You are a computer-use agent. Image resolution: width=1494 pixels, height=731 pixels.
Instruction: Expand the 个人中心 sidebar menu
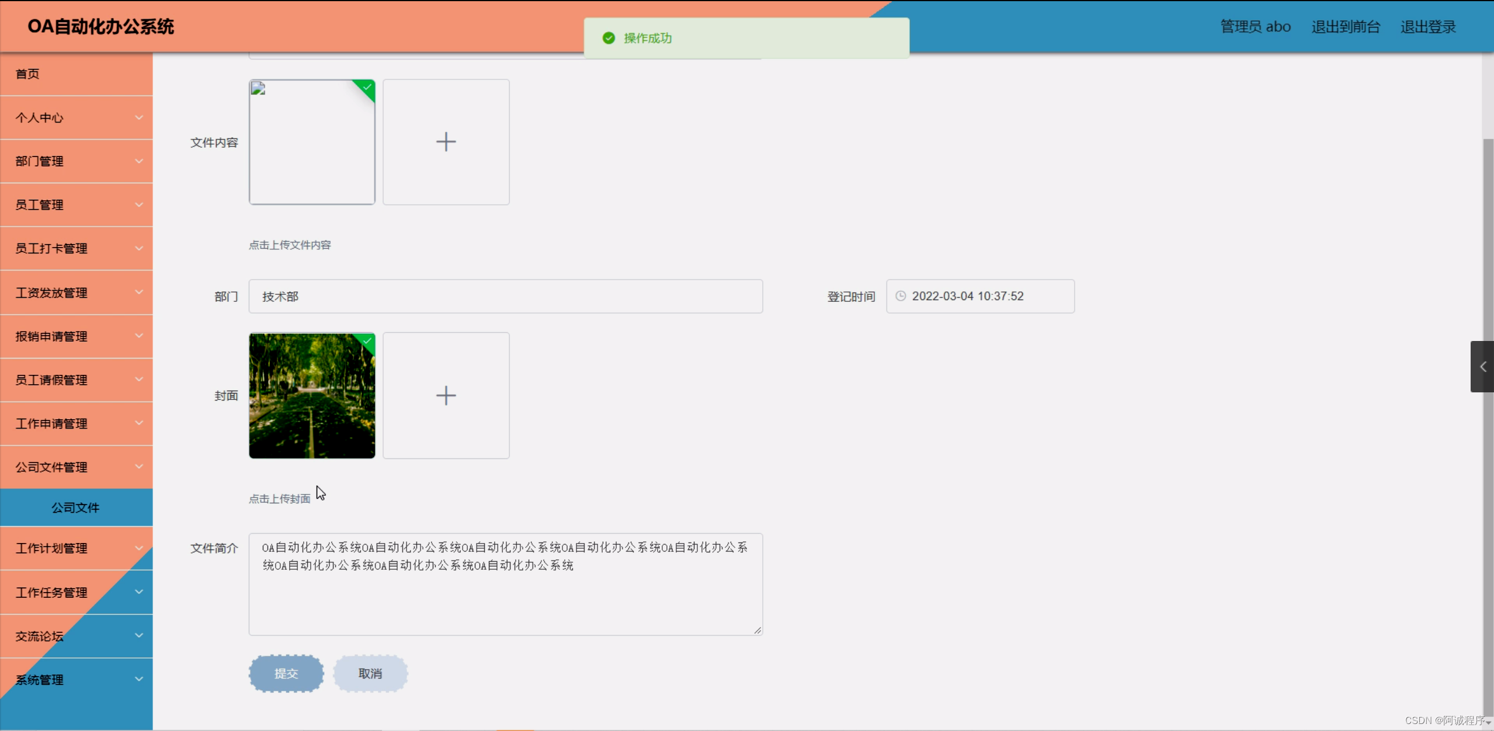click(76, 117)
